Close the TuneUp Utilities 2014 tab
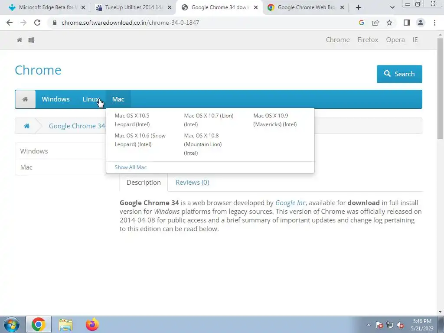 pos(170,7)
